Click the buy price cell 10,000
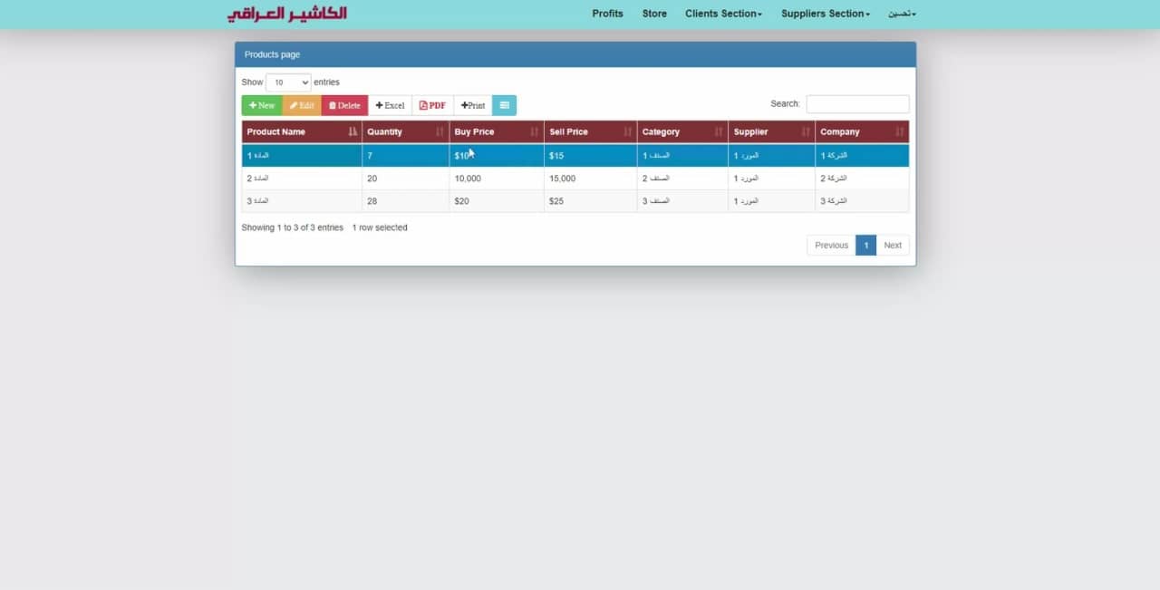Screen dimensions: 1160x590 (x=497, y=179)
